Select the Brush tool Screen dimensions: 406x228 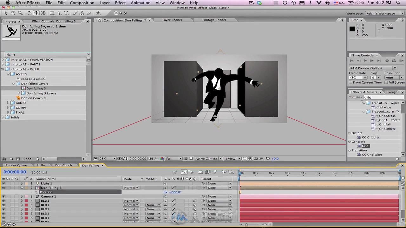tap(75, 13)
